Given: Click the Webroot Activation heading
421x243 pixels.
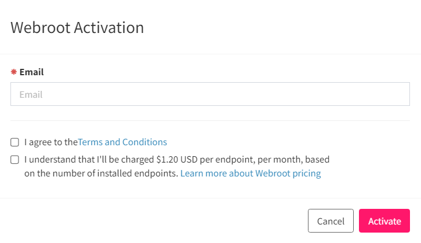Looking at the screenshot, I should 77,27.
